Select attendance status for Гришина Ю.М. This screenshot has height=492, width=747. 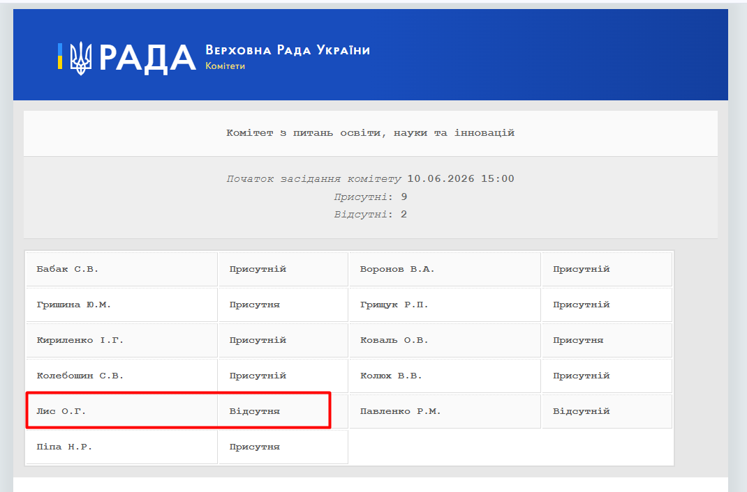pyautogui.click(x=283, y=305)
